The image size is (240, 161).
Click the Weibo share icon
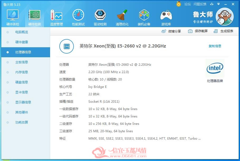pos(164,31)
